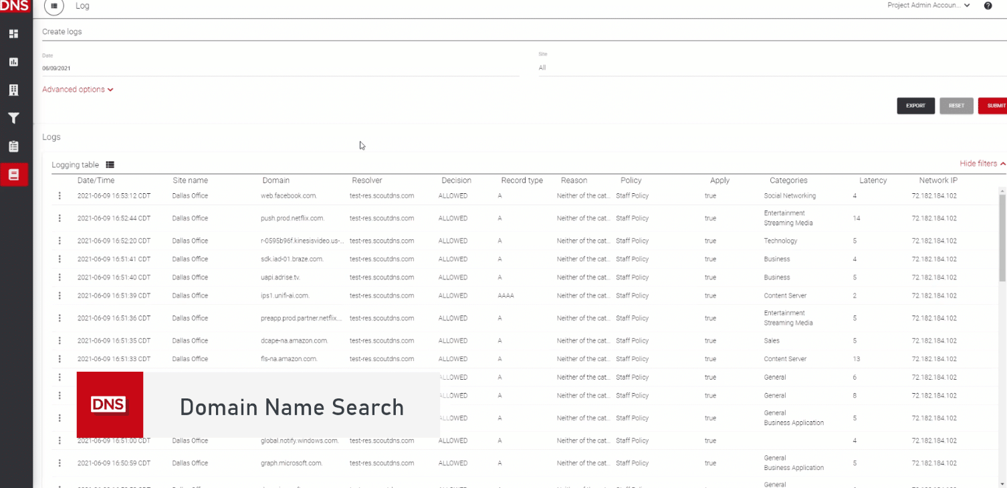Sort by Policy column header
Image resolution: width=1007 pixels, height=488 pixels.
tap(631, 180)
